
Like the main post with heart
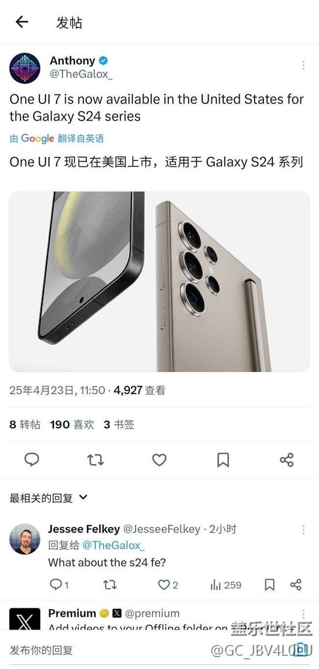click(x=159, y=460)
